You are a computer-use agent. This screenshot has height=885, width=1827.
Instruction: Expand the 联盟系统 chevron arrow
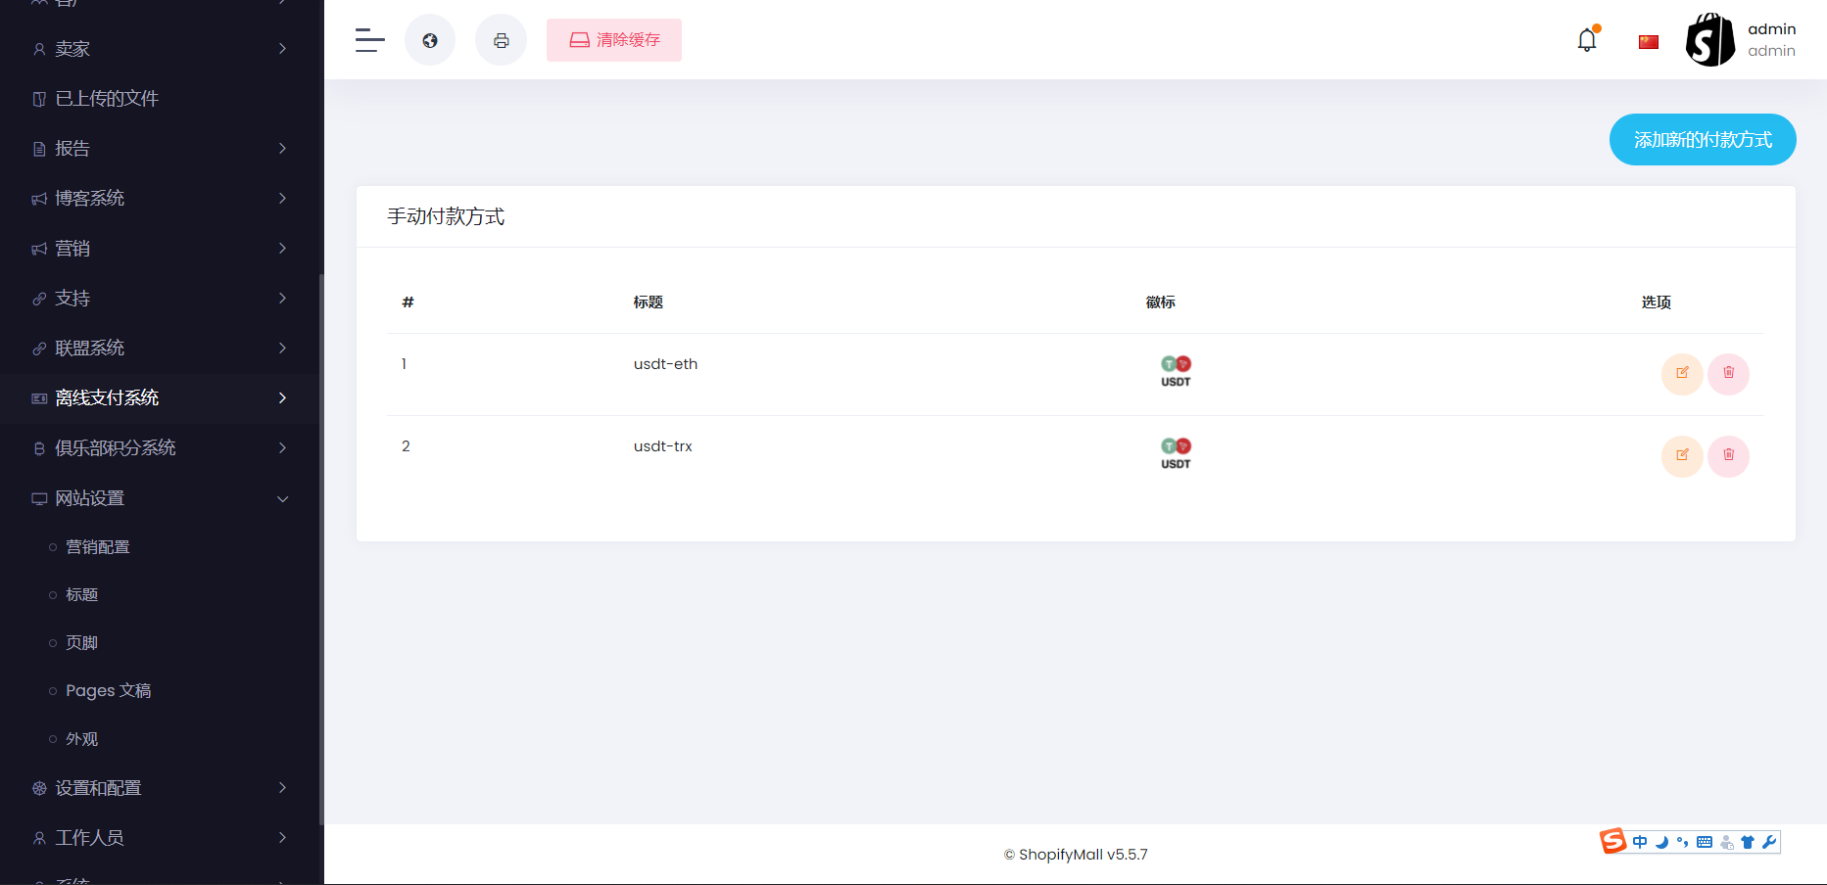click(282, 349)
